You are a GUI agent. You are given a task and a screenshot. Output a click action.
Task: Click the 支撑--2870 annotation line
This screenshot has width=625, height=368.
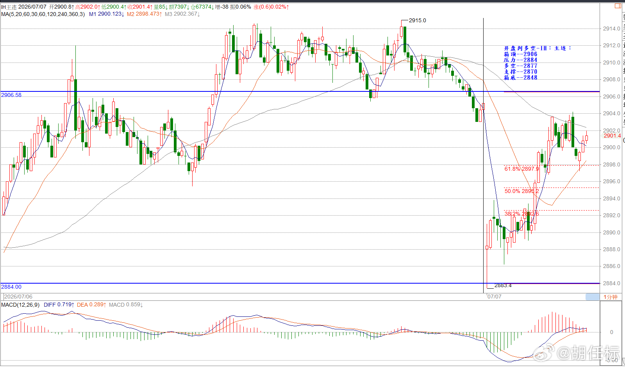[x=521, y=71]
